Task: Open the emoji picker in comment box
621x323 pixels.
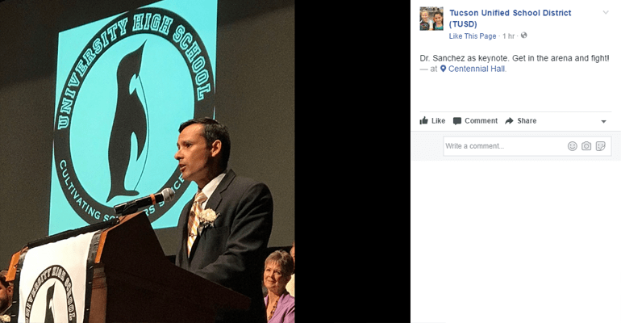Action: pyautogui.click(x=573, y=146)
